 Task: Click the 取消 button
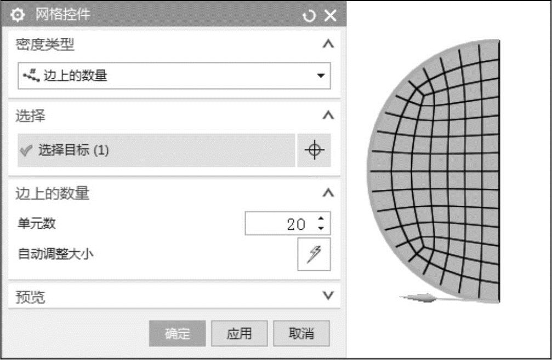point(301,334)
